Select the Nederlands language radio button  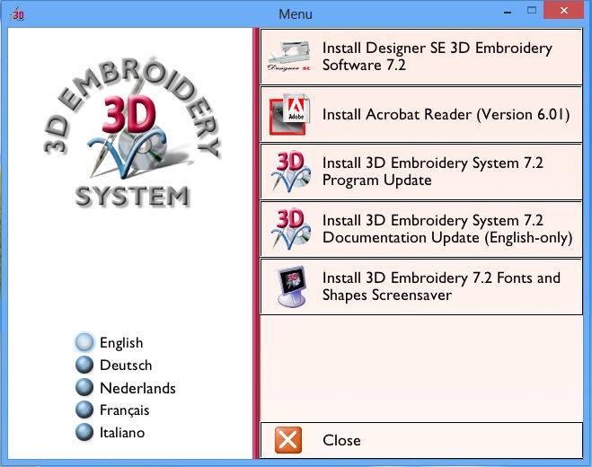84,387
